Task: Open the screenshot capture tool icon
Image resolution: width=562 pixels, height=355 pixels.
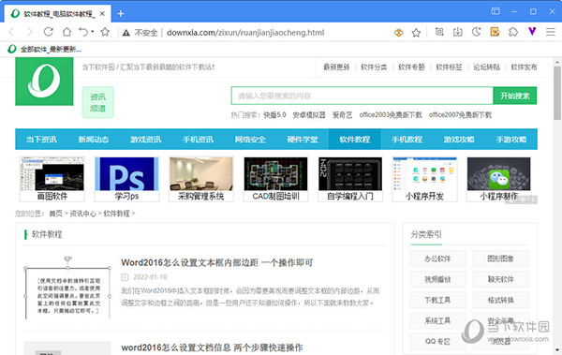Action: coord(439,32)
